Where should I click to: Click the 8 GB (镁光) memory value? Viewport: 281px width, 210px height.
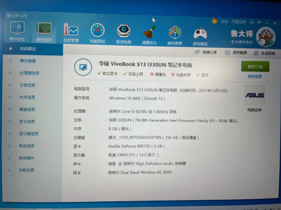point(120,129)
